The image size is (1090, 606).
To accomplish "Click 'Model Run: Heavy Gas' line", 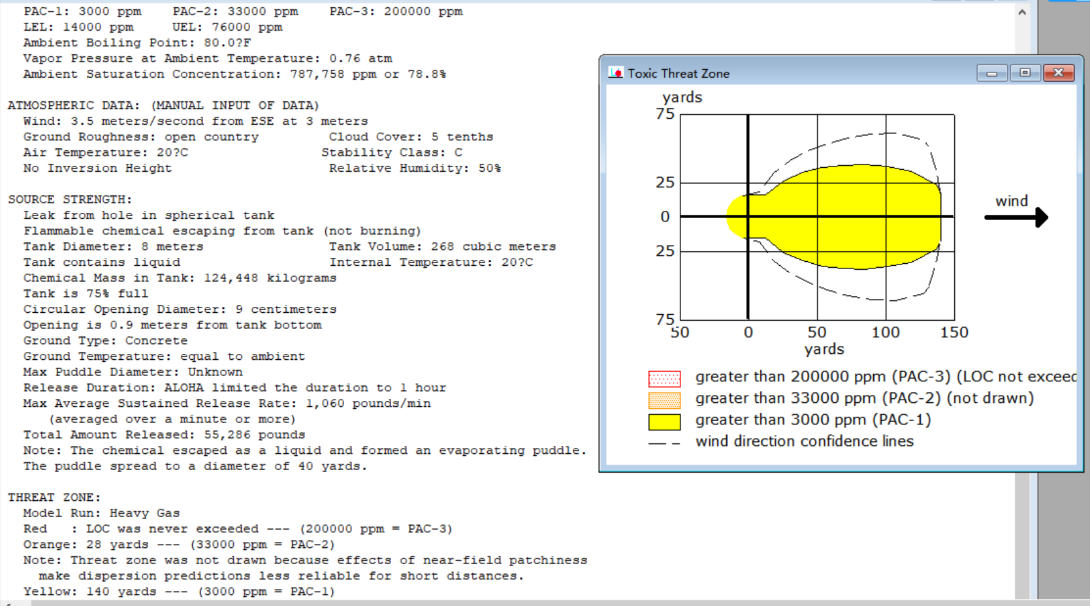I will (101, 513).
